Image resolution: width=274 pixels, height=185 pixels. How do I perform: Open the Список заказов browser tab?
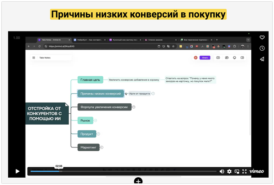click(158, 40)
